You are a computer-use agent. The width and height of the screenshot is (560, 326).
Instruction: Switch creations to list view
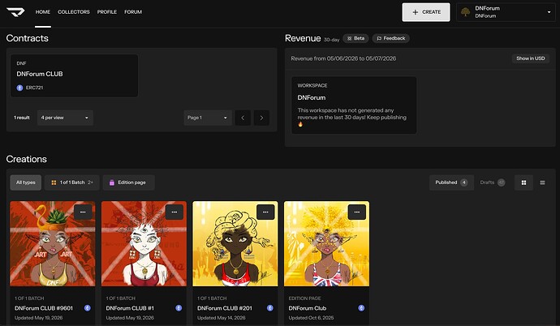(x=542, y=182)
